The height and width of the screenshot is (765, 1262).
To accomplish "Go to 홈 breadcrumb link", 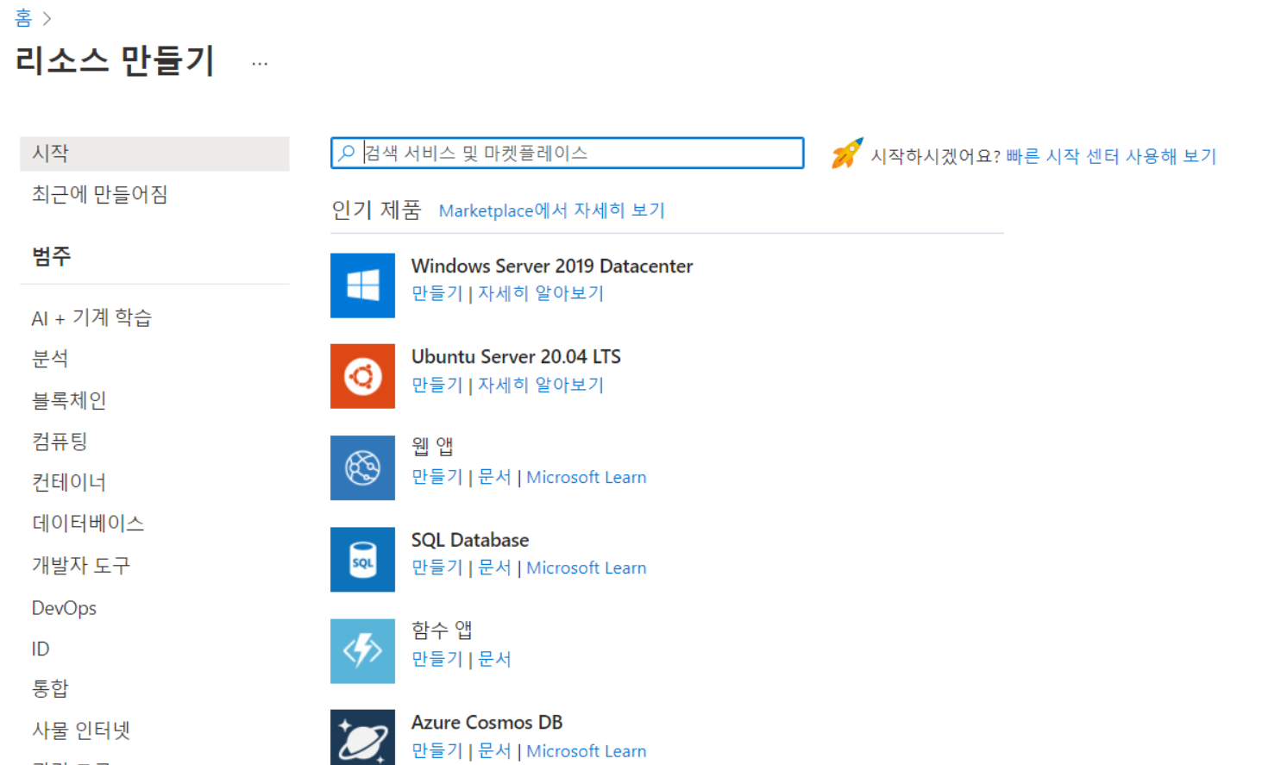I will [x=23, y=17].
